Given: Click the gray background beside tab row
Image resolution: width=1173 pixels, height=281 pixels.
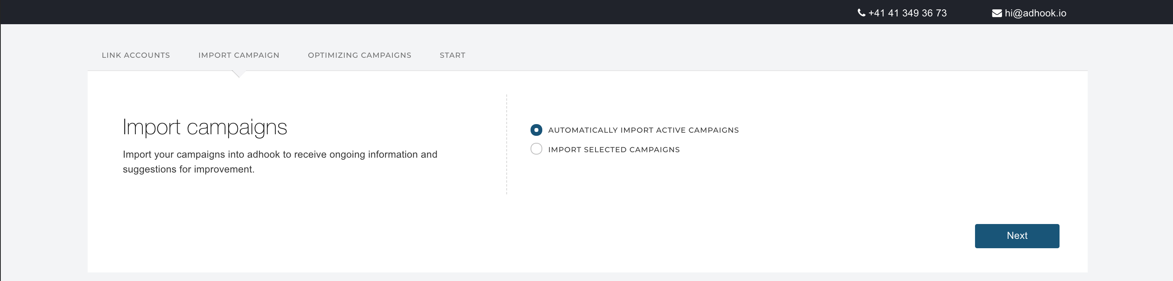Looking at the screenshot, I should point(774,50).
